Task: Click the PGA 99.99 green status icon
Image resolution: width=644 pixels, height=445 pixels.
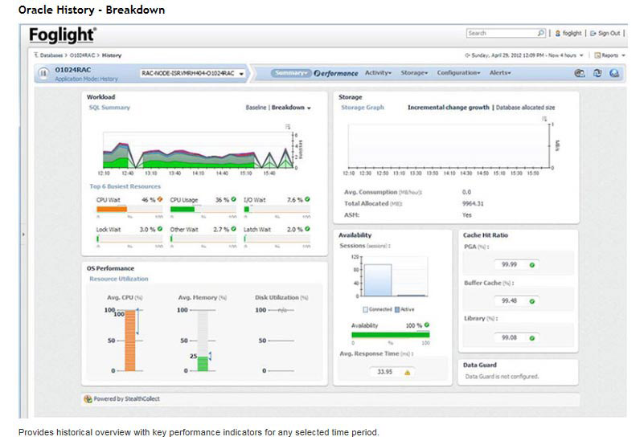Action: pyautogui.click(x=532, y=265)
